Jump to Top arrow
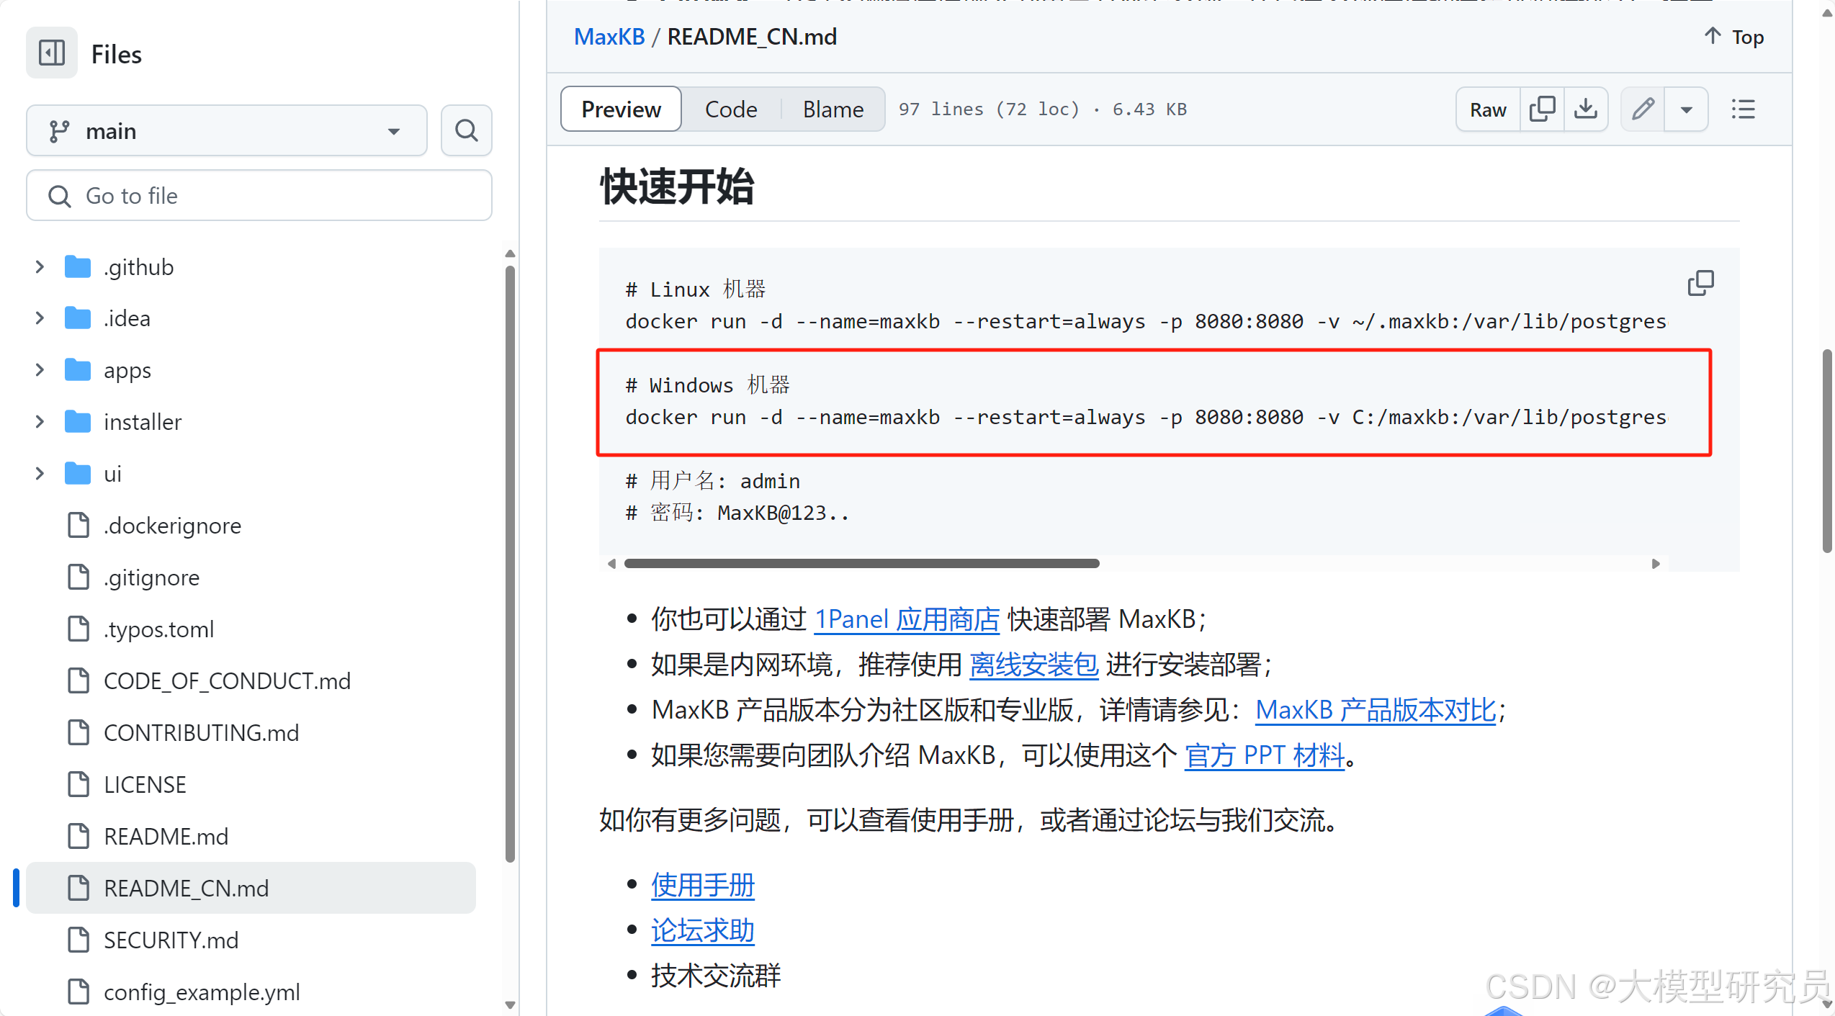 (x=1734, y=37)
